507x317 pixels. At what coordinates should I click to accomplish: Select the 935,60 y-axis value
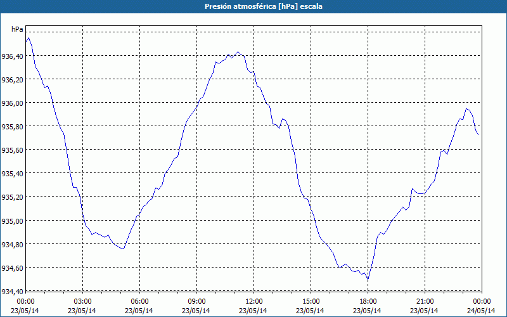click(x=12, y=150)
